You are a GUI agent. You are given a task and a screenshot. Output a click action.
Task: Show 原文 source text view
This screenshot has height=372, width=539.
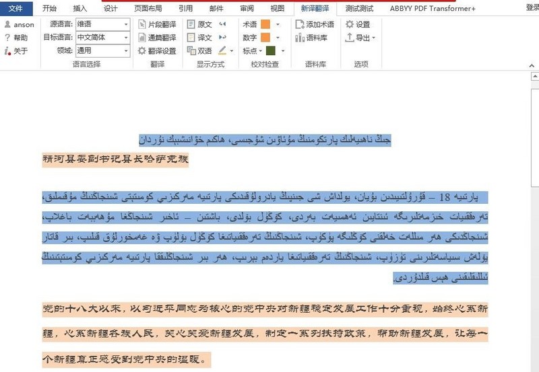tap(199, 24)
